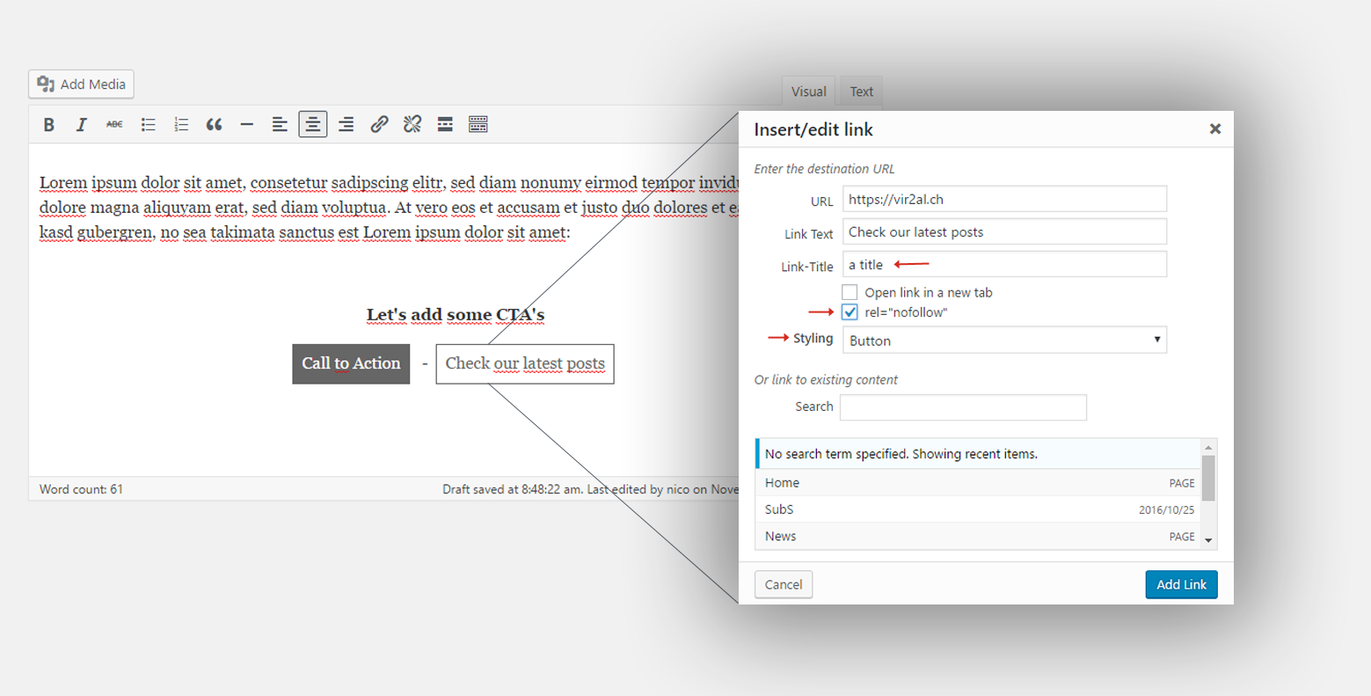Click the results scrollbar thumb
1371x696 pixels.
[1208, 479]
